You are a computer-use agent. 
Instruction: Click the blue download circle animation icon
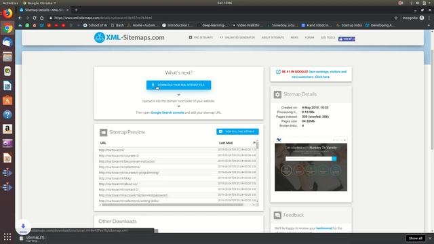tap(23, 227)
